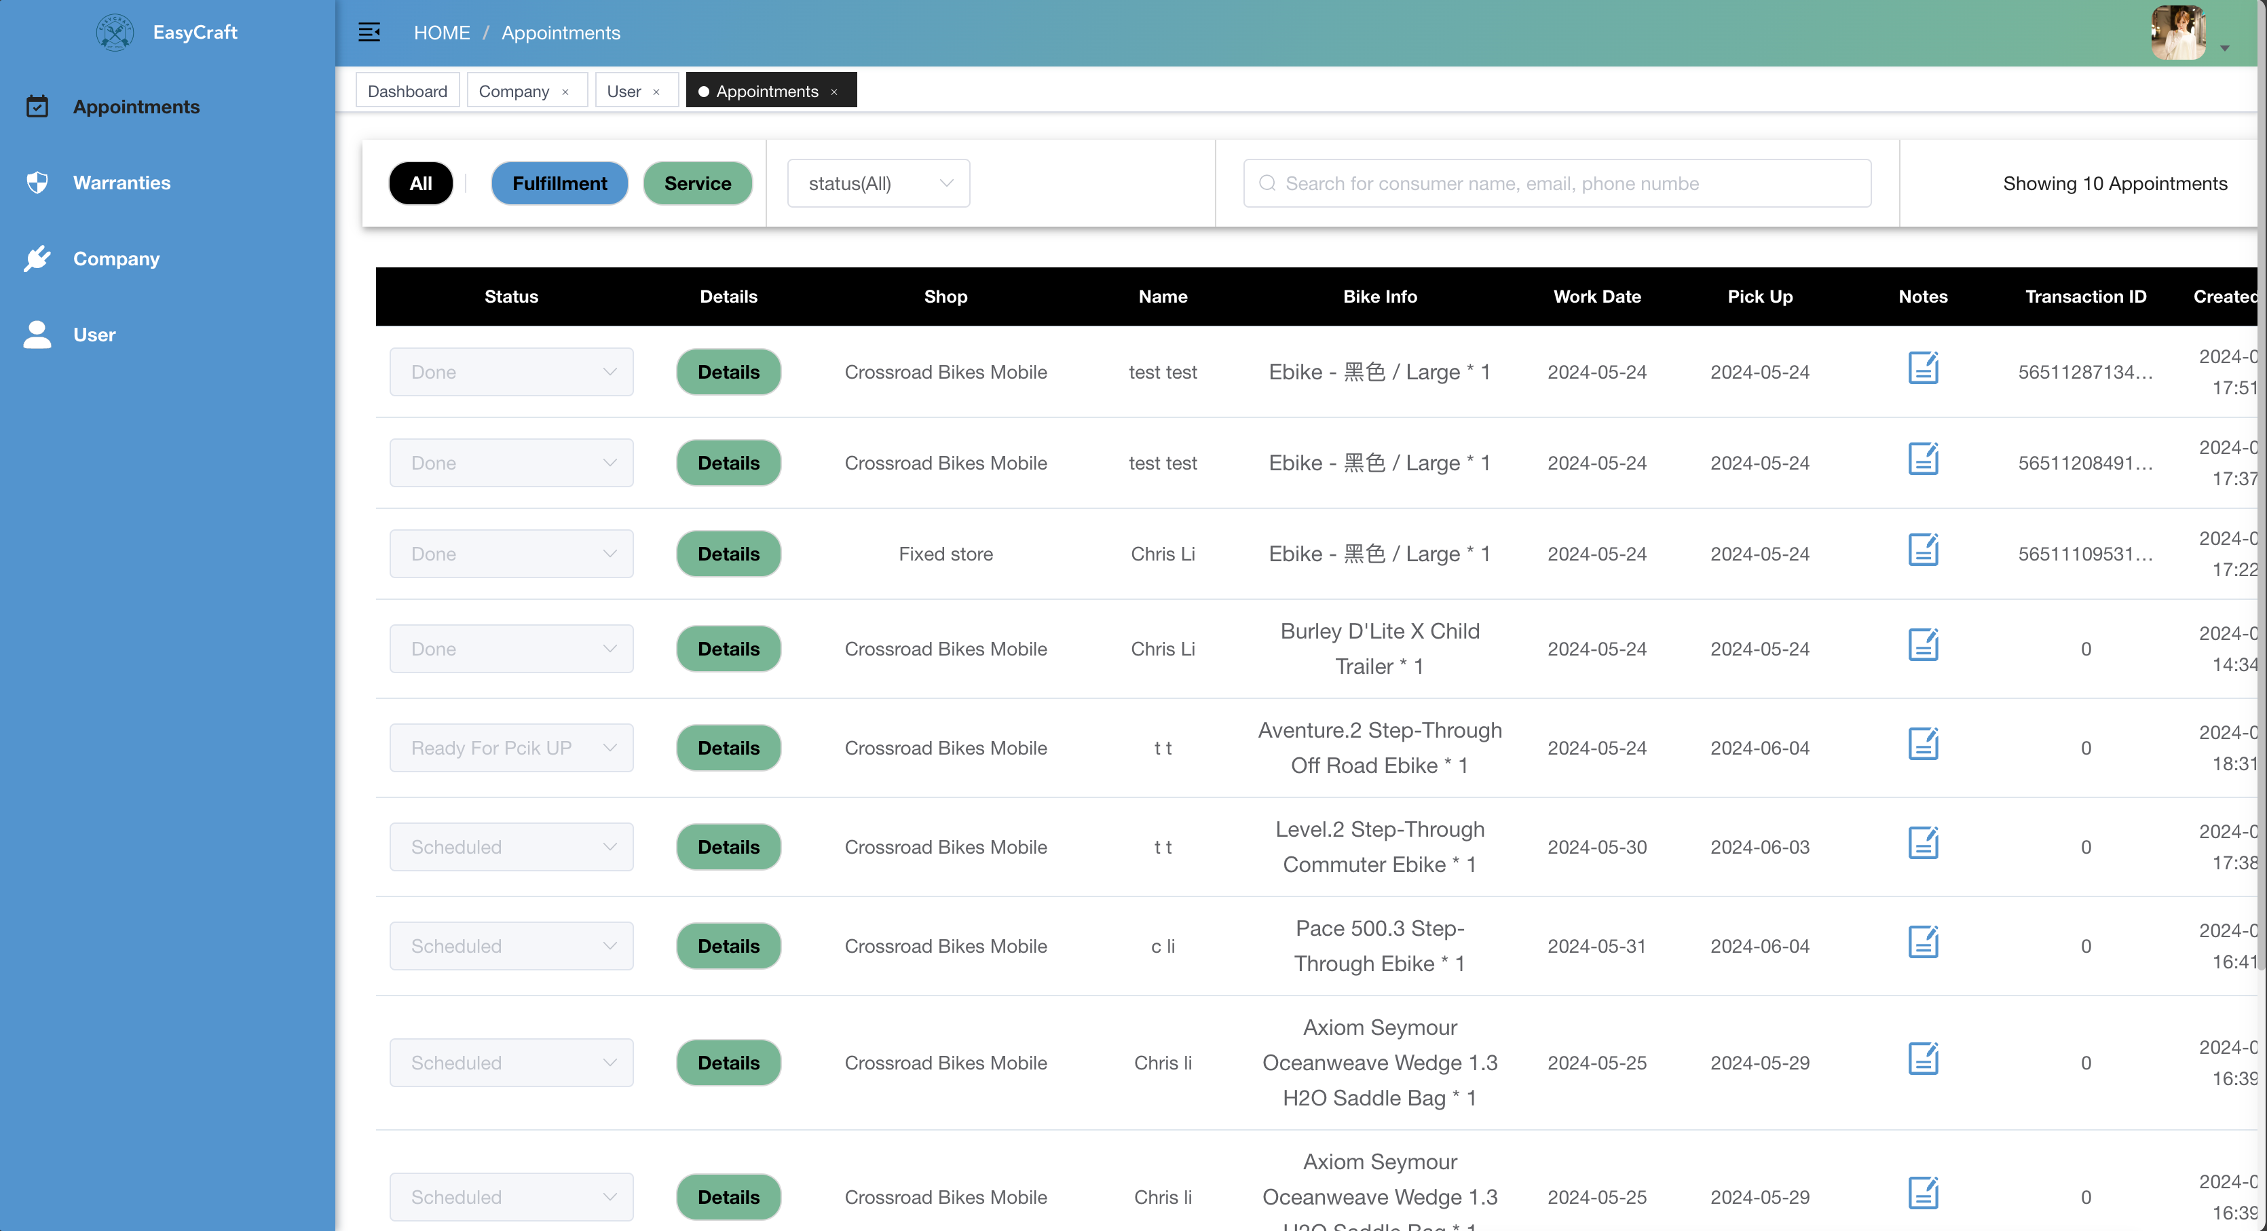Click Details button for Fixed store row
The width and height of the screenshot is (2267, 1231).
point(728,554)
